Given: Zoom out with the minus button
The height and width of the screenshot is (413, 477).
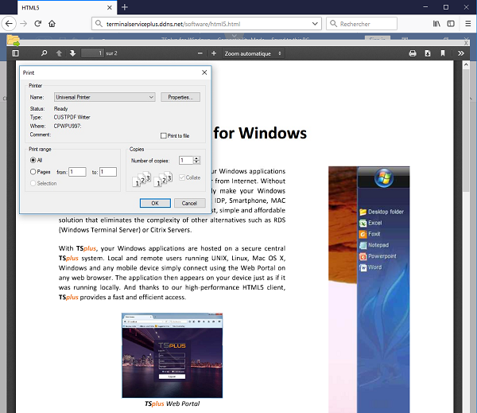Looking at the screenshot, I should coord(200,53).
